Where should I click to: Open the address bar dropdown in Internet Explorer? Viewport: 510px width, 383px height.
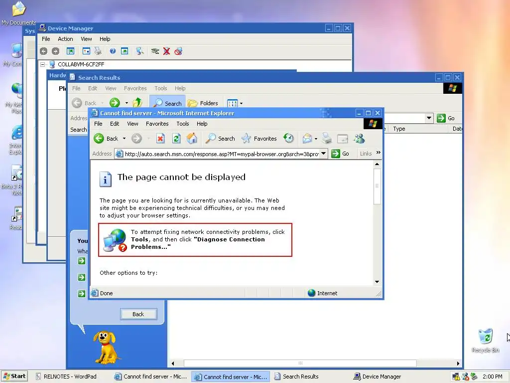click(x=324, y=154)
